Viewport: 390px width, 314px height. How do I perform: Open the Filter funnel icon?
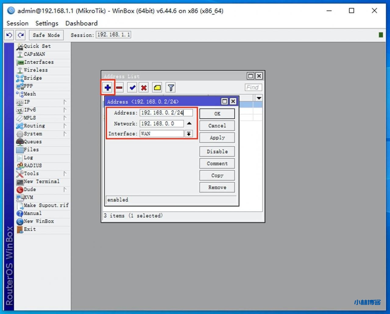point(171,88)
